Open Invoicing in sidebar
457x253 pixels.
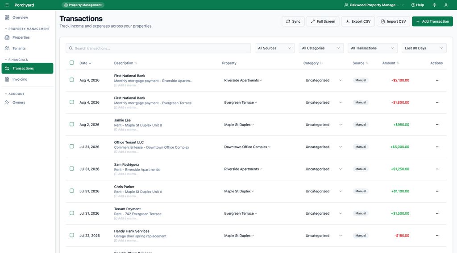pos(27,79)
